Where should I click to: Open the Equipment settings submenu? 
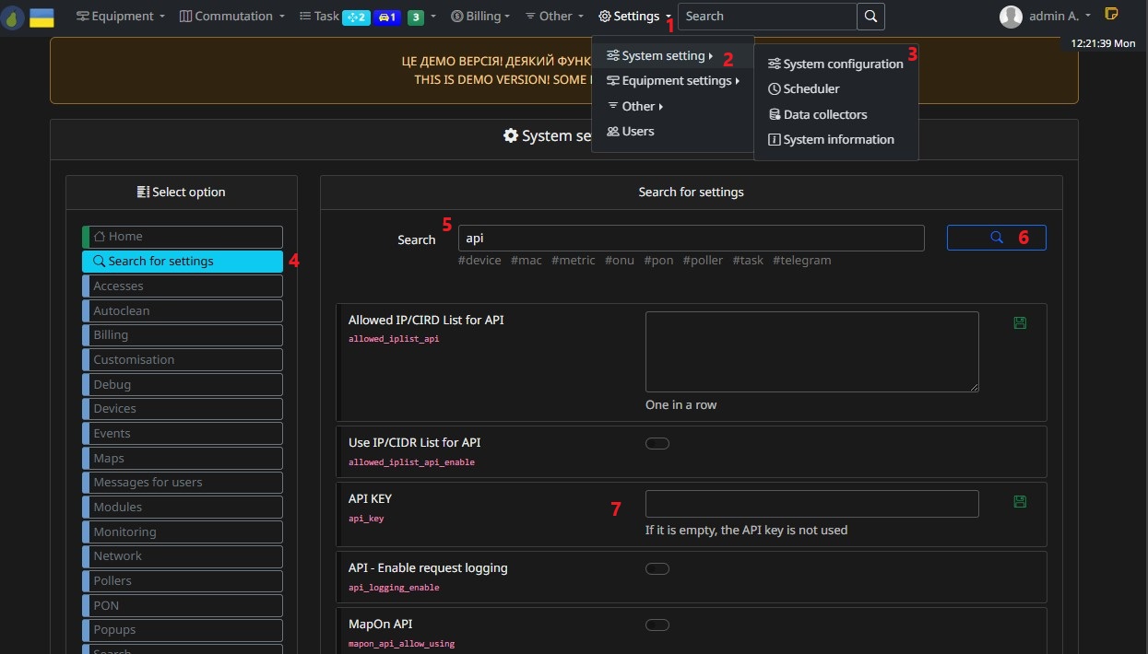coord(673,80)
